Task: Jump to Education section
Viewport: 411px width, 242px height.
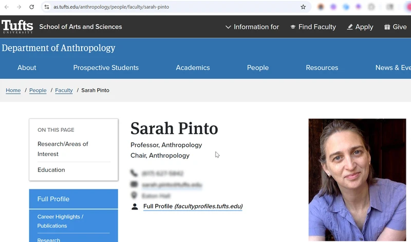Action: pyautogui.click(x=51, y=170)
